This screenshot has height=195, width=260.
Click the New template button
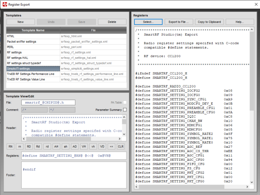(x=20, y=22)
